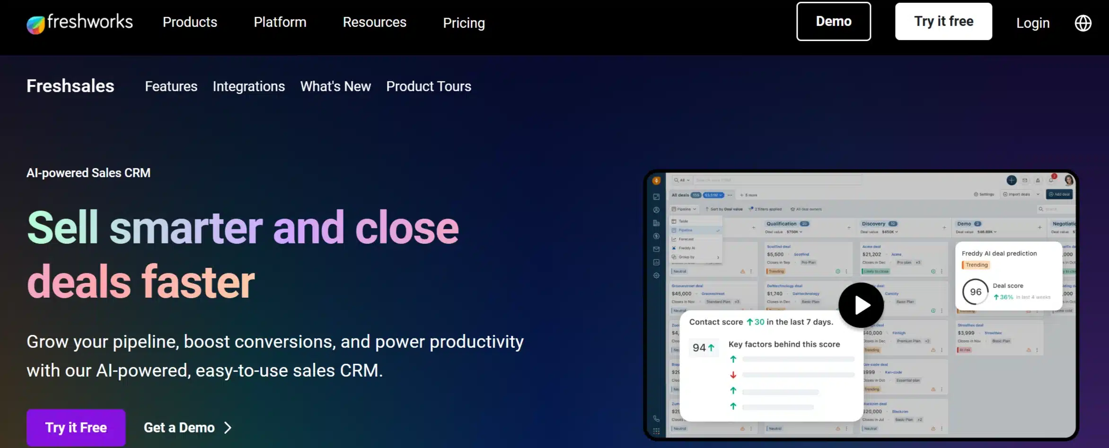The width and height of the screenshot is (1109, 448).
Task: Add a deal to Discovery column
Action: 944,228
